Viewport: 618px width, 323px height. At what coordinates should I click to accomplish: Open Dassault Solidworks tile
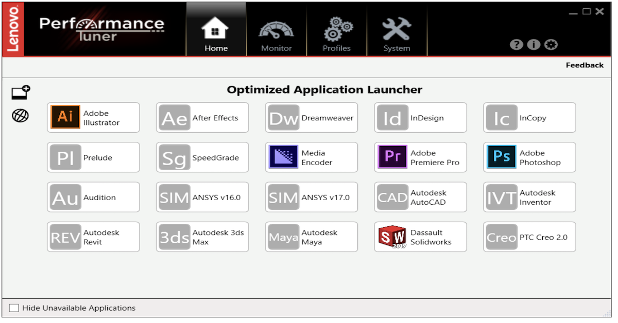(420, 237)
